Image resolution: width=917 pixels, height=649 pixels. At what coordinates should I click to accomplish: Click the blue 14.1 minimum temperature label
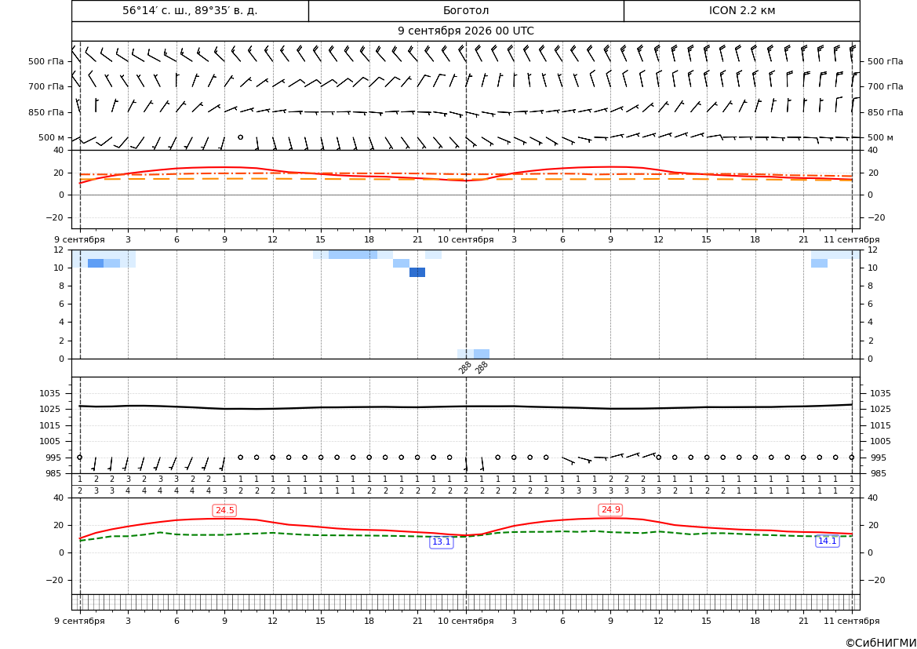[827, 541]
